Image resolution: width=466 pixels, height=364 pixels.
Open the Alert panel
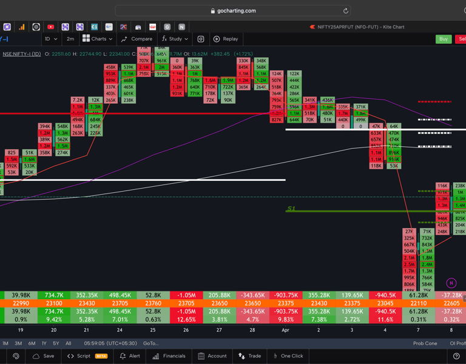point(130,356)
